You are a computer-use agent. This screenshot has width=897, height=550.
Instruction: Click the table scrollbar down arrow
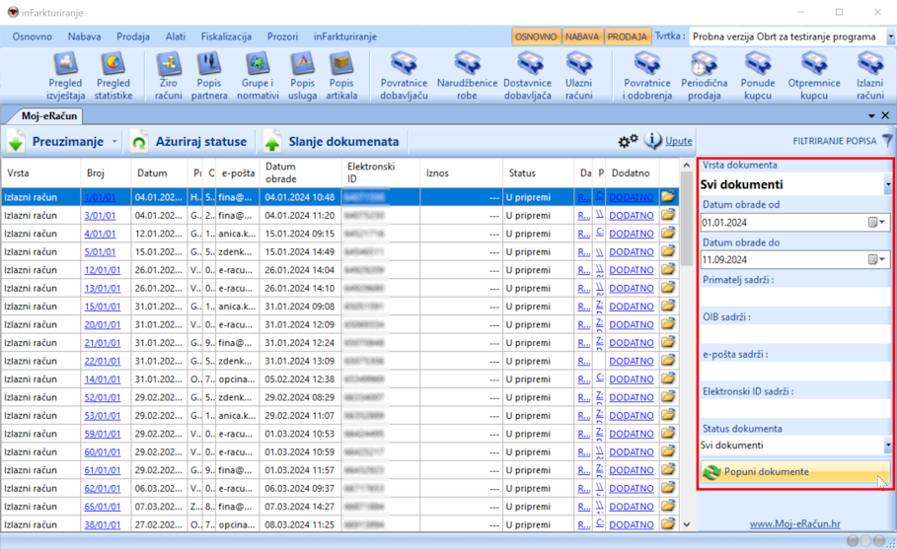[687, 524]
